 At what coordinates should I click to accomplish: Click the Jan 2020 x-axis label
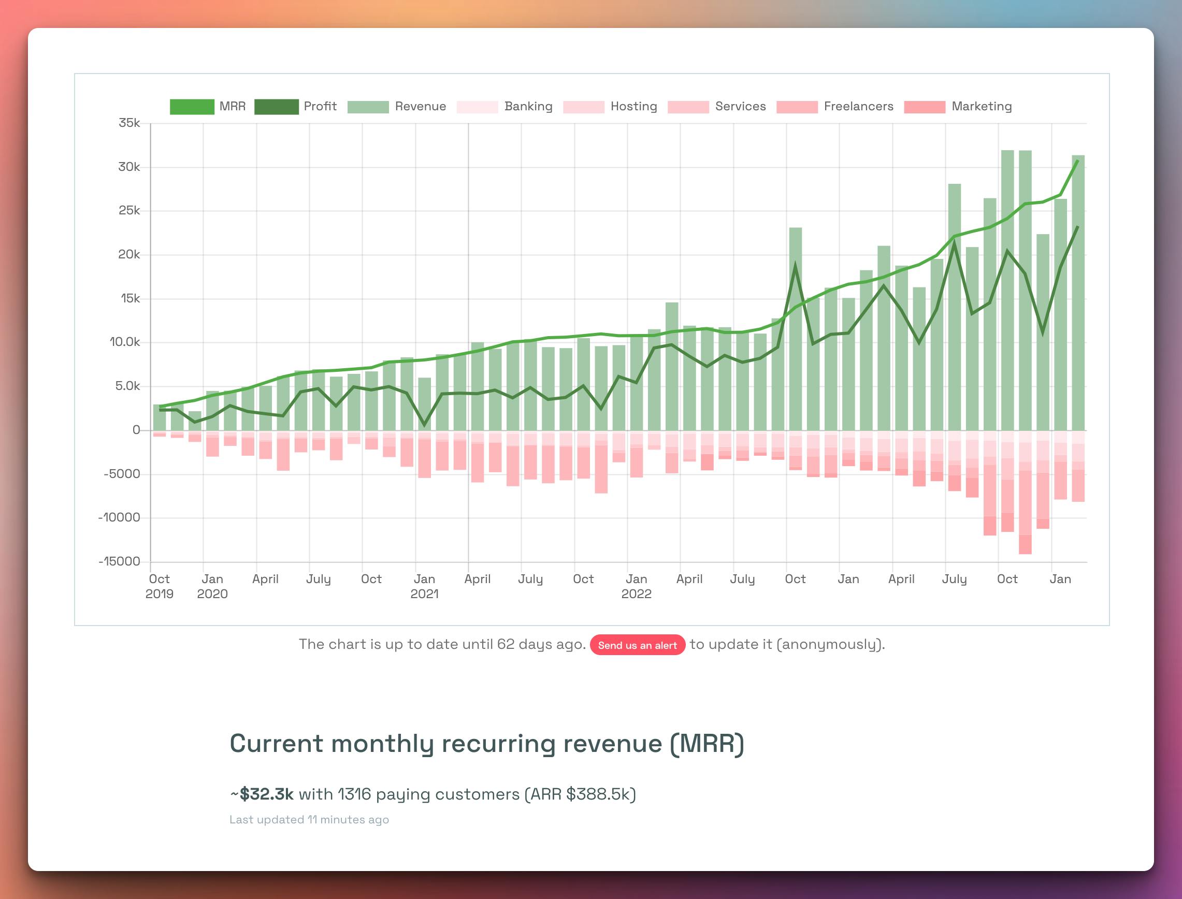tap(212, 587)
